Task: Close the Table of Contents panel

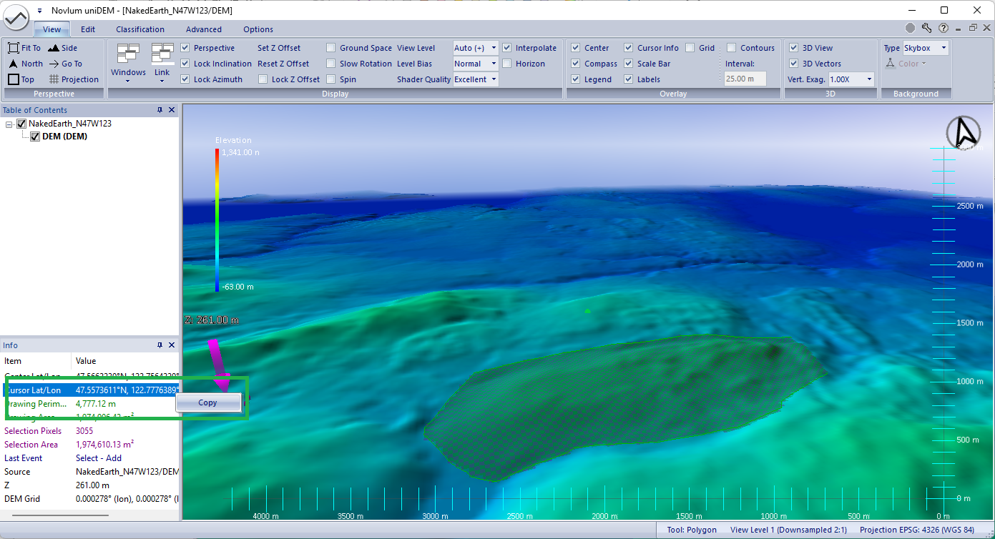Action: (172, 110)
